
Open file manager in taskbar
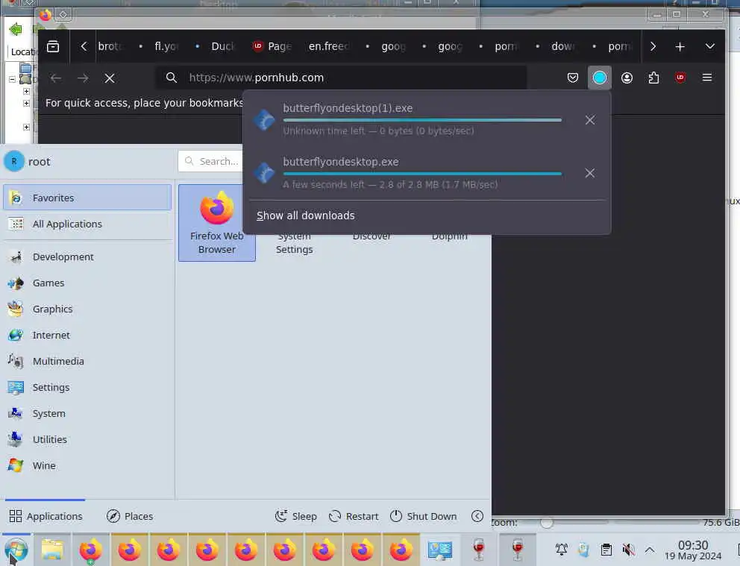[52, 550]
